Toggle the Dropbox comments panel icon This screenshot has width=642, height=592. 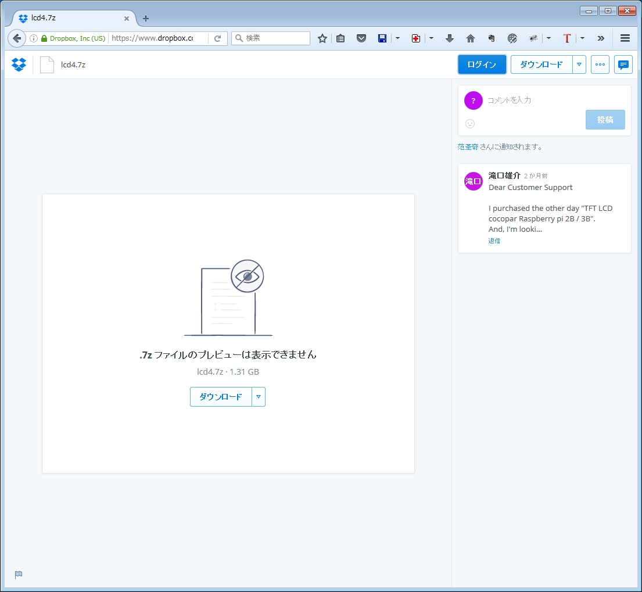coord(623,64)
